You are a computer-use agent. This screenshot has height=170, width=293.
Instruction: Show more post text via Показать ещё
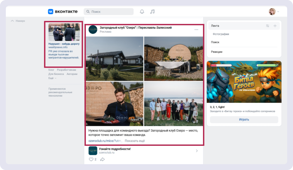tap(134, 141)
